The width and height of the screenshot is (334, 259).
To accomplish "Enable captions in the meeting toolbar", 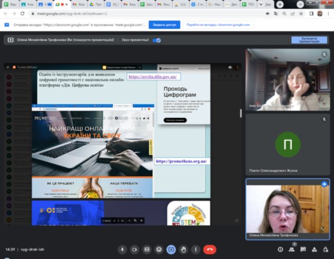I will tap(146, 250).
